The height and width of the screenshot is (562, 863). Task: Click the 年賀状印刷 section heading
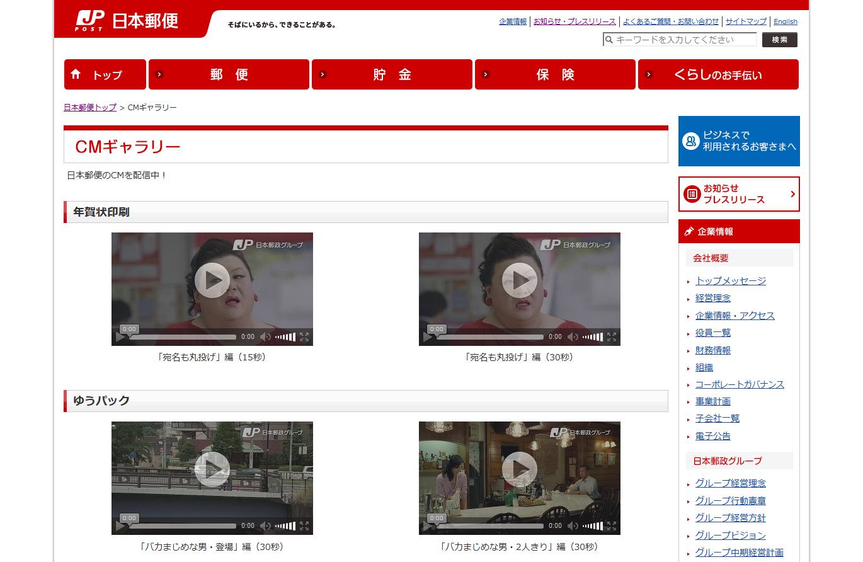click(x=101, y=212)
